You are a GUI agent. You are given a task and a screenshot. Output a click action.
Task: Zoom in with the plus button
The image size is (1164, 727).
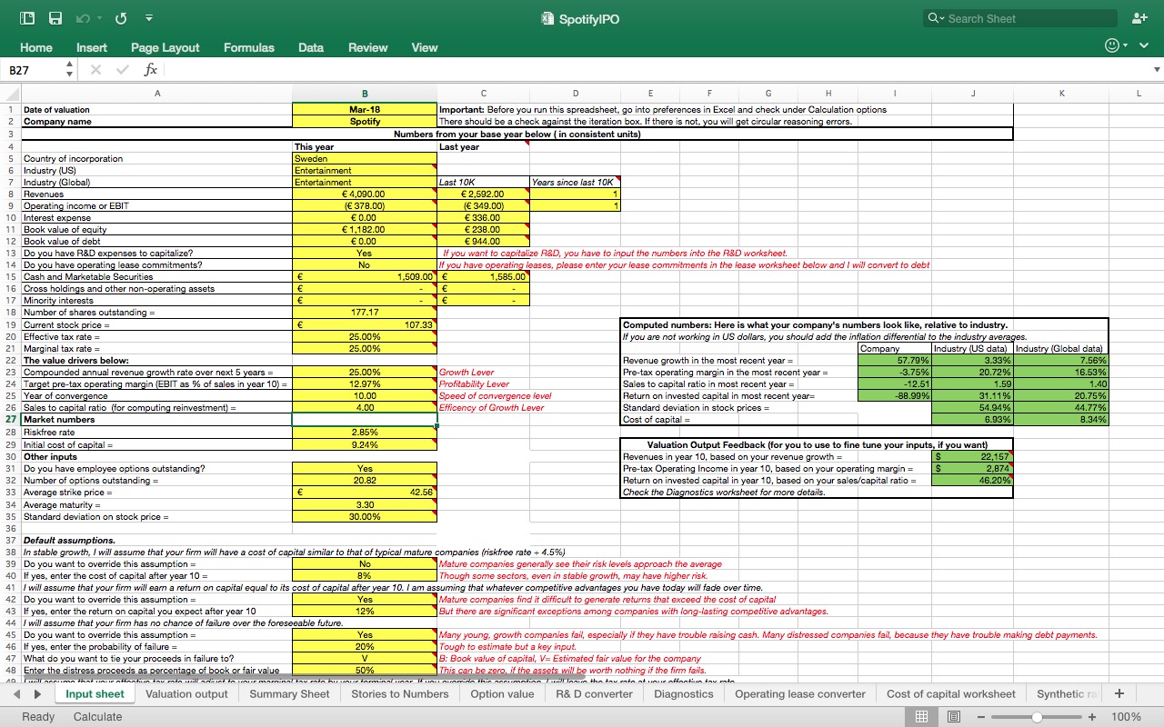[1092, 716]
